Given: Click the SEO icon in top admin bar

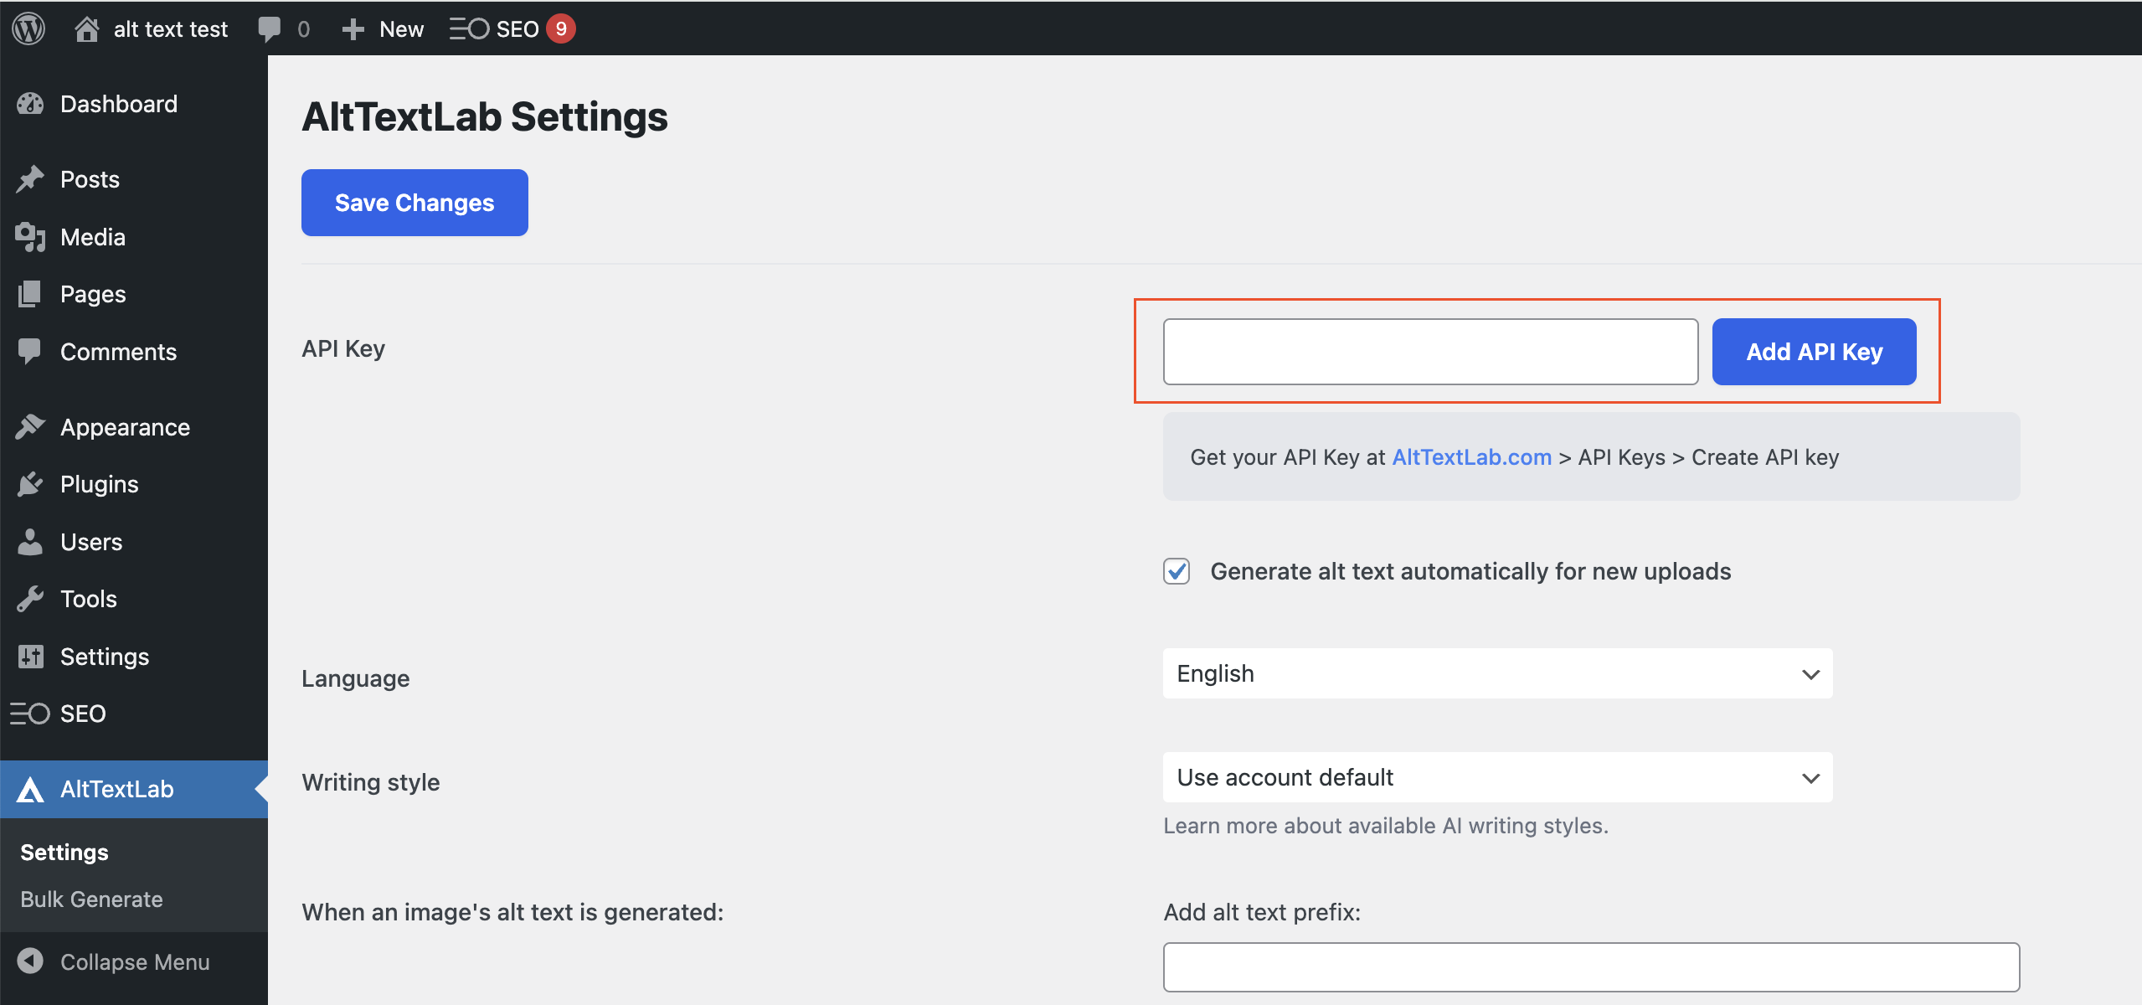Looking at the screenshot, I should [x=469, y=28].
